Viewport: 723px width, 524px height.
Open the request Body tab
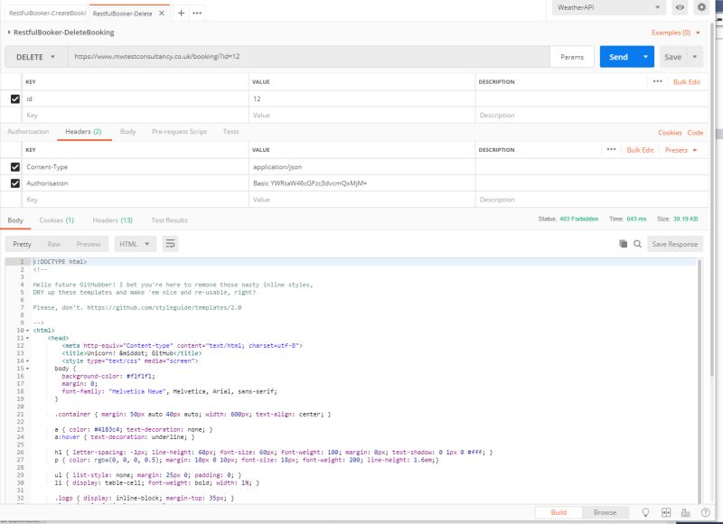click(x=127, y=132)
